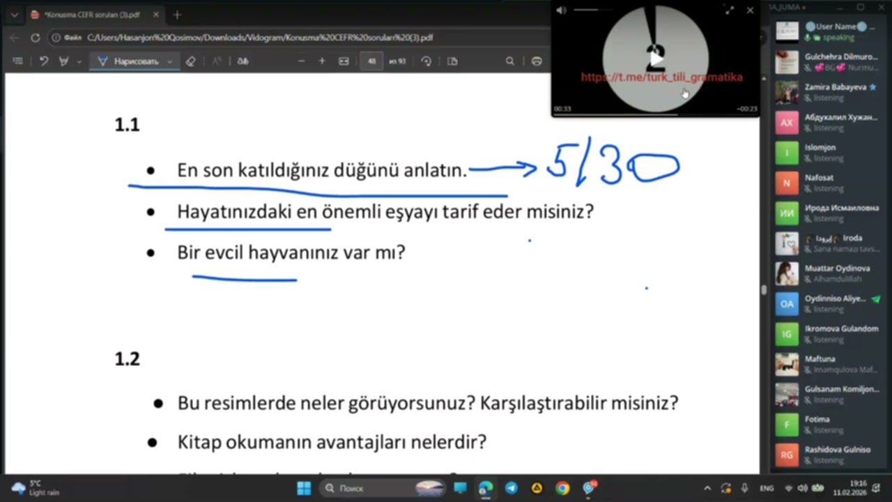Open Telegram from the taskbar
892x502 pixels.
pos(512,488)
